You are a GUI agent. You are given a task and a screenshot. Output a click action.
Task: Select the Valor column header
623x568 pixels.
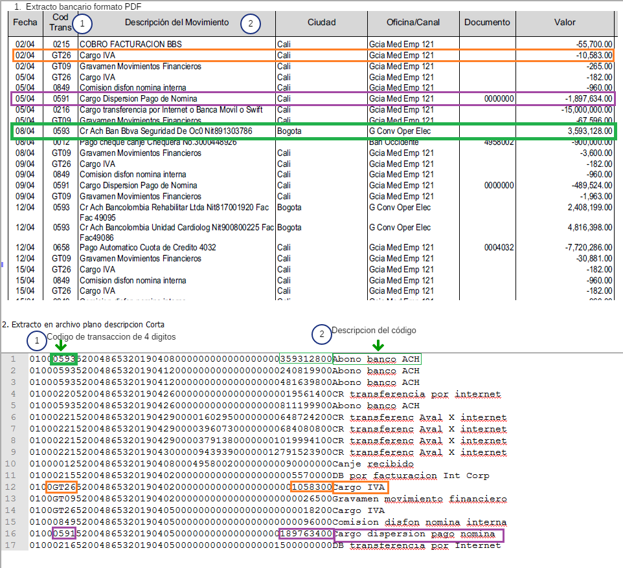[565, 23]
